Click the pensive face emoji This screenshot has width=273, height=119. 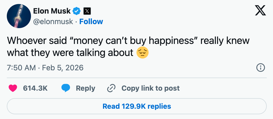point(142,52)
